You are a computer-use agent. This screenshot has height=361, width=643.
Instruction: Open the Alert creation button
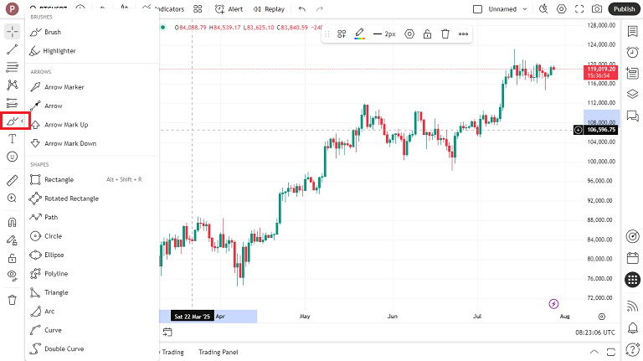(x=229, y=9)
